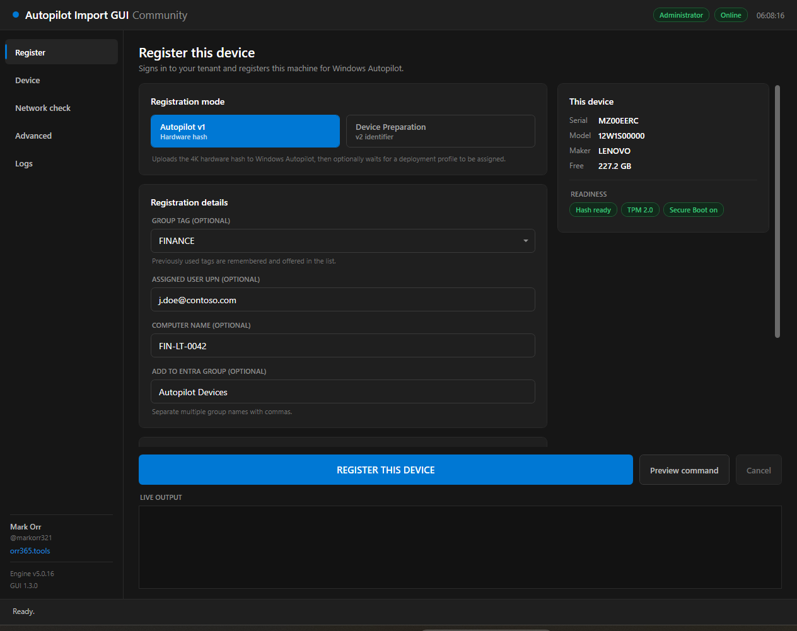Click the Administrator status badge
Screen dimensions: 797x631
click(x=681, y=15)
